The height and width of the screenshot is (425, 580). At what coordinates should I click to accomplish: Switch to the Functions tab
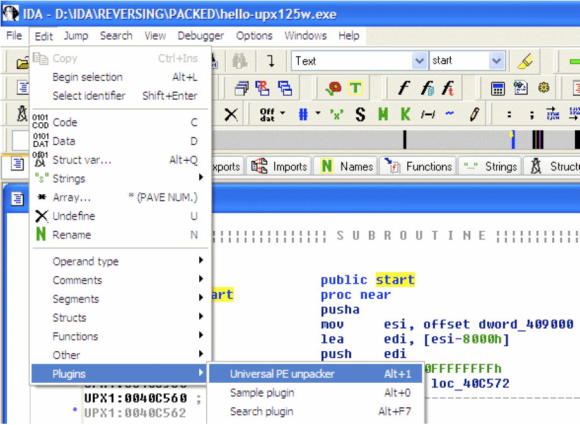(x=419, y=167)
